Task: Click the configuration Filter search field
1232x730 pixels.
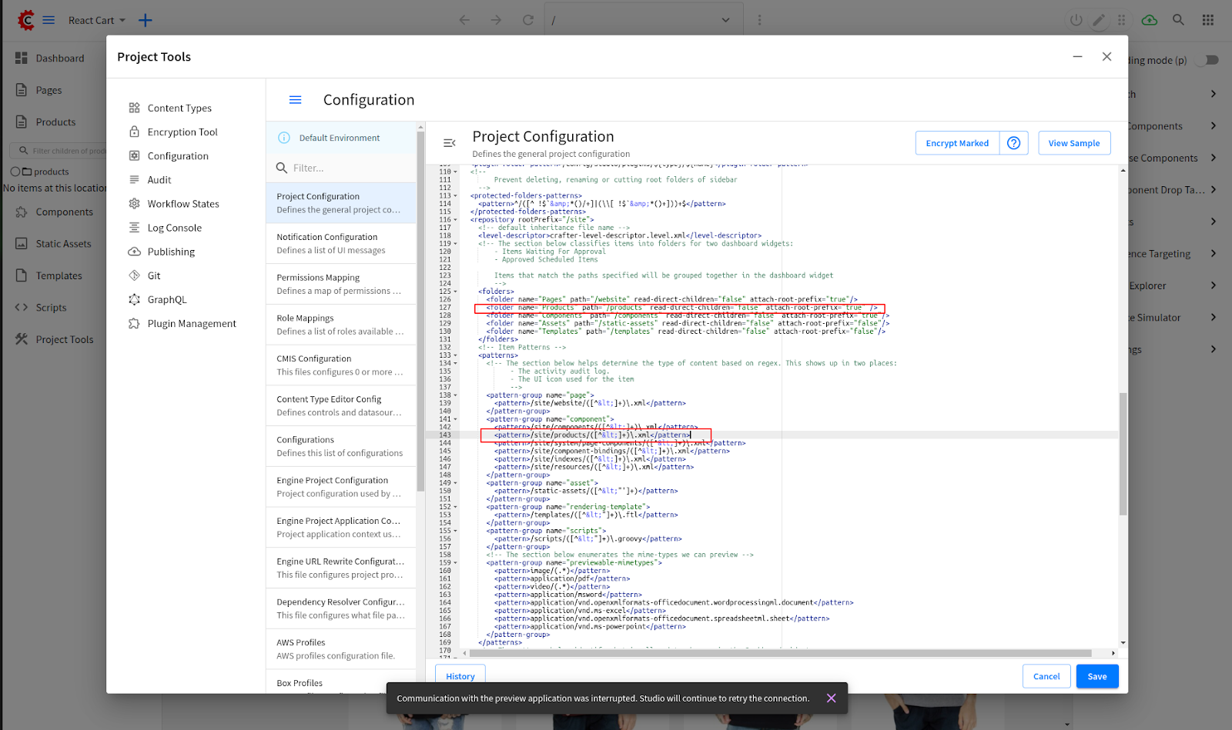Action: [x=350, y=168]
